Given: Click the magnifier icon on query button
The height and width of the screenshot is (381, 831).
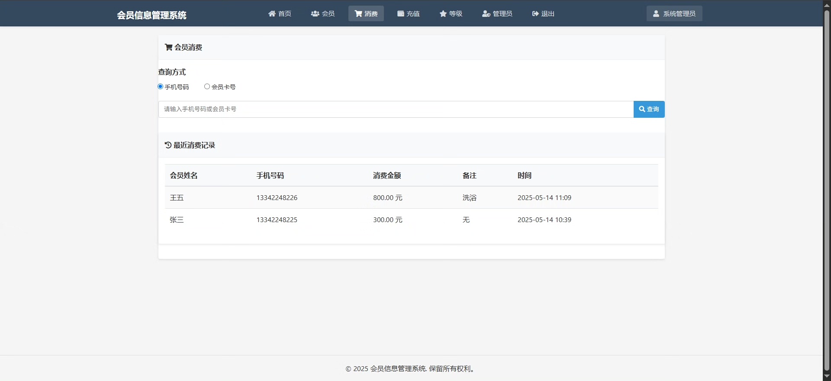Looking at the screenshot, I should (642, 109).
